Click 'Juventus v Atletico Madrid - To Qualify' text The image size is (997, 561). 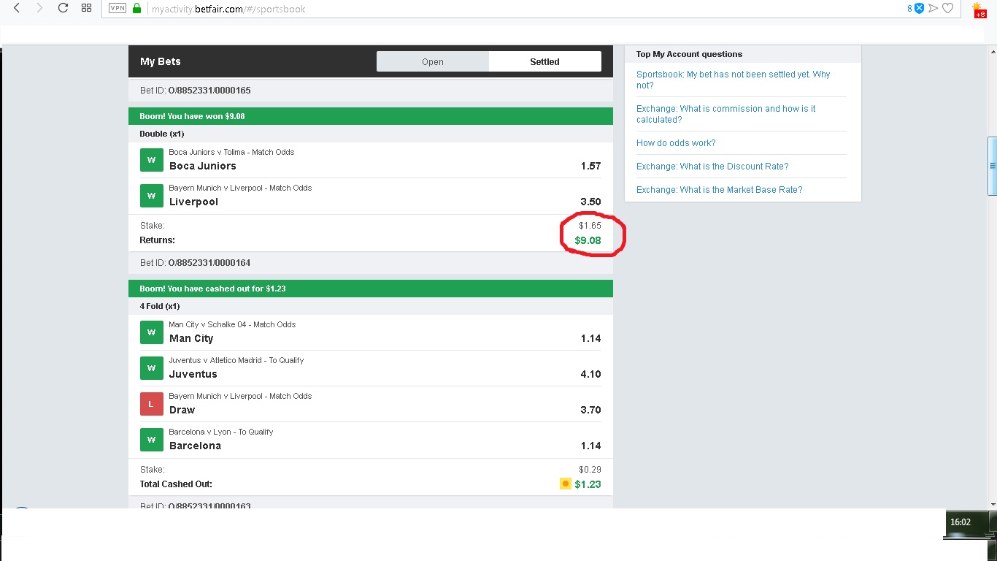click(x=236, y=360)
